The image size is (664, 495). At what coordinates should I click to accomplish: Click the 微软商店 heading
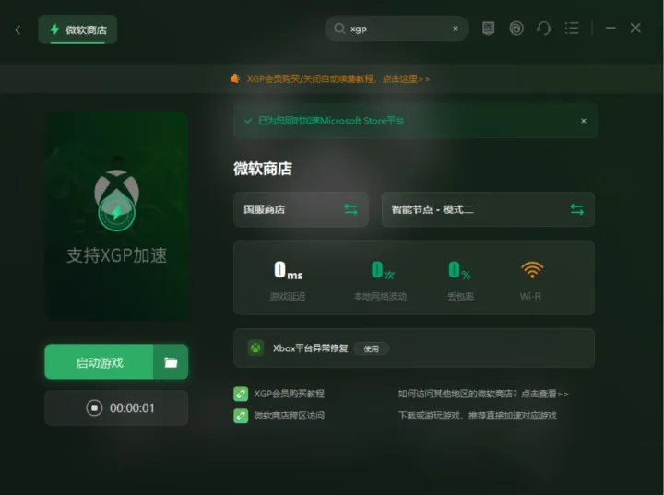point(263,169)
